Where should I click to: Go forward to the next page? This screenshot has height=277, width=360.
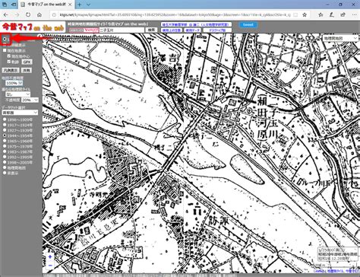17,14
